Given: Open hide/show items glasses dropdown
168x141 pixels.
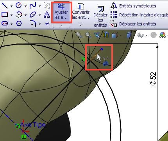Looking at the screenshot, I should coord(146,35).
